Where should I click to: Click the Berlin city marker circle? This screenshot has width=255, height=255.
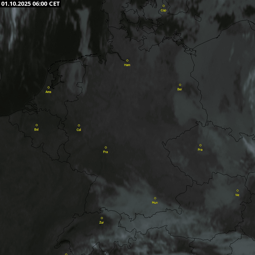[x=180, y=85]
